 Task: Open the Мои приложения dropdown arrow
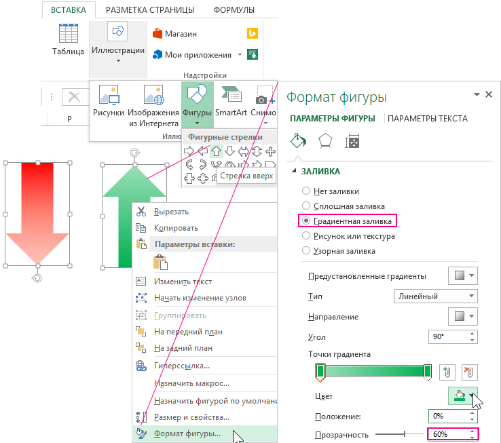coord(240,55)
